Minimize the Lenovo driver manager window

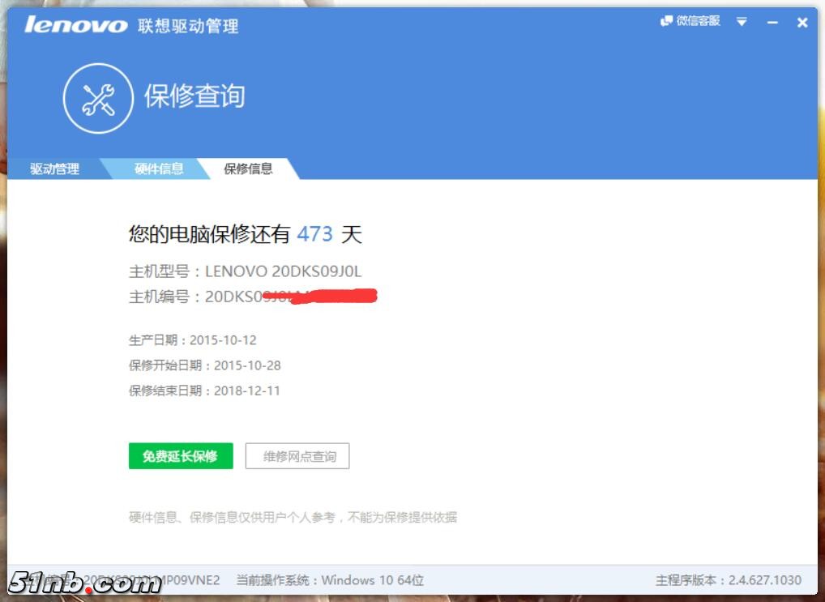click(772, 23)
